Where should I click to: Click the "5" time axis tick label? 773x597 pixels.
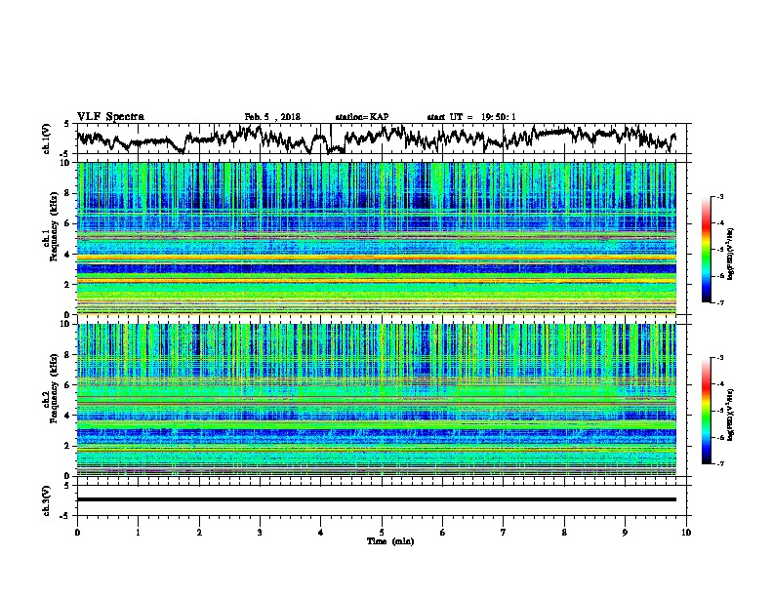(382, 533)
